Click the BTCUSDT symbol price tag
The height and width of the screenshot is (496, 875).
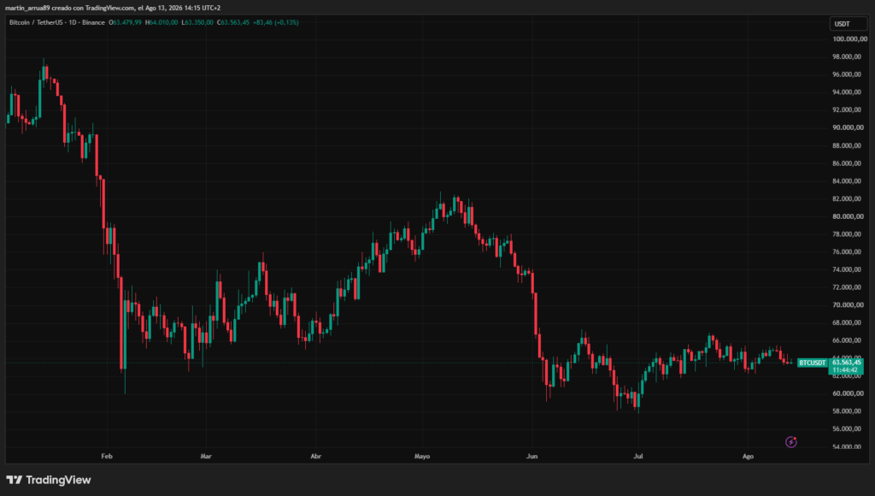pyautogui.click(x=812, y=363)
